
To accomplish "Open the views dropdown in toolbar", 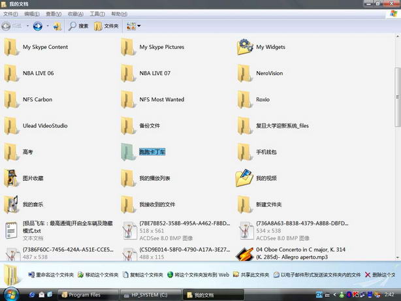I will pos(133,26).
